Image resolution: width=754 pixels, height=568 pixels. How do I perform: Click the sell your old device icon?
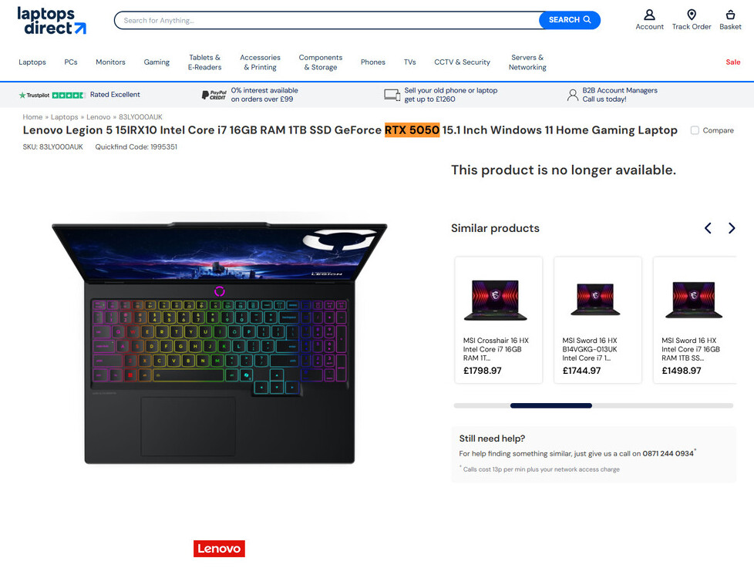pos(392,95)
